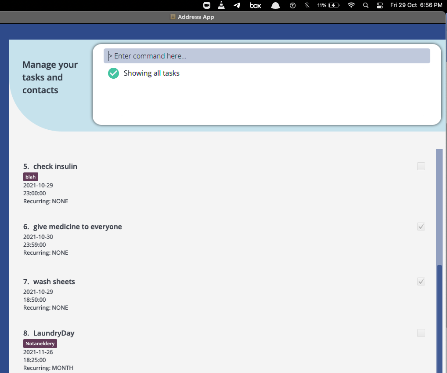Click date '2021-10-29' of check insulin

[x=38, y=185]
